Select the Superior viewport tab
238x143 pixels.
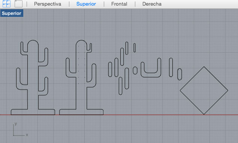(x=86, y=4)
